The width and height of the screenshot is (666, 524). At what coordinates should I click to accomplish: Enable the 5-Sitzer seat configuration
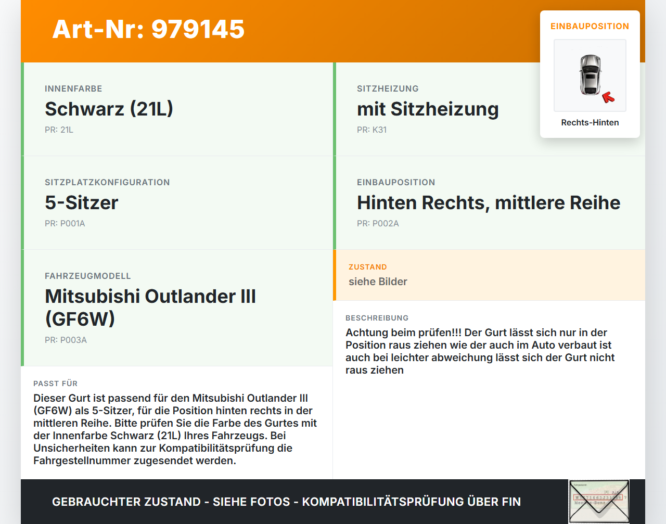pyautogui.click(x=82, y=203)
